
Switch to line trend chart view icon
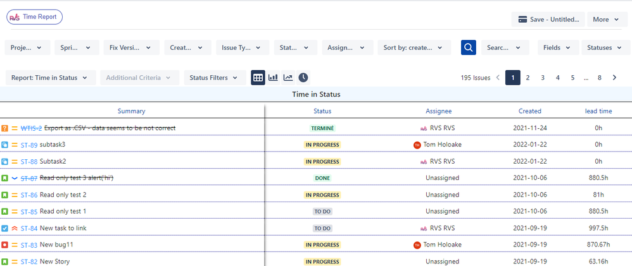click(x=288, y=78)
